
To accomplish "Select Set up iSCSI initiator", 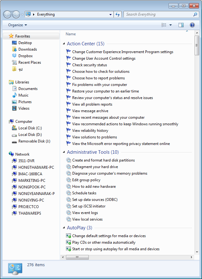I will point(89,206).
